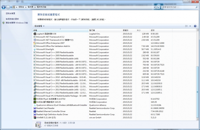The height and width of the screenshot is (130, 200).
Task: Click the Realtek Card Reader icon
Action: coord(35,108)
